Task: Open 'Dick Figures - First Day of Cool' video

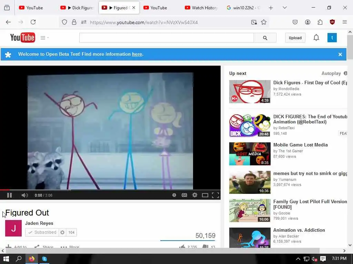Action: [x=310, y=82]
